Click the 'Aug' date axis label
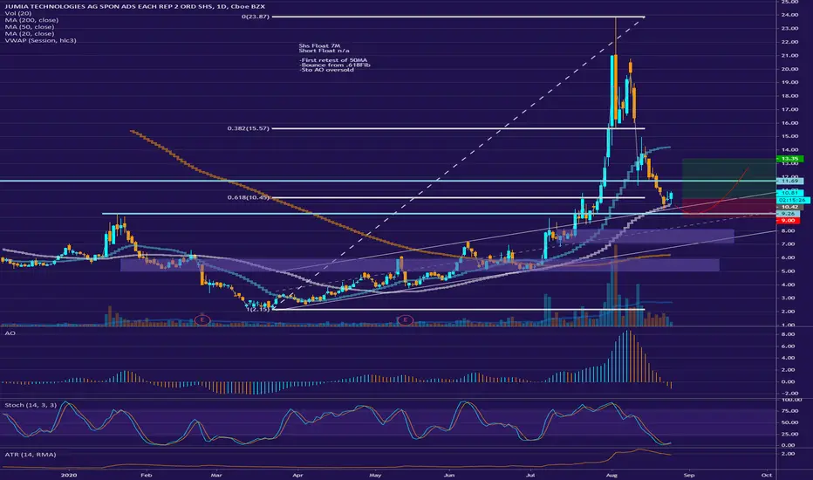This screenshot has height=480, width=813. tap(611, 475)
